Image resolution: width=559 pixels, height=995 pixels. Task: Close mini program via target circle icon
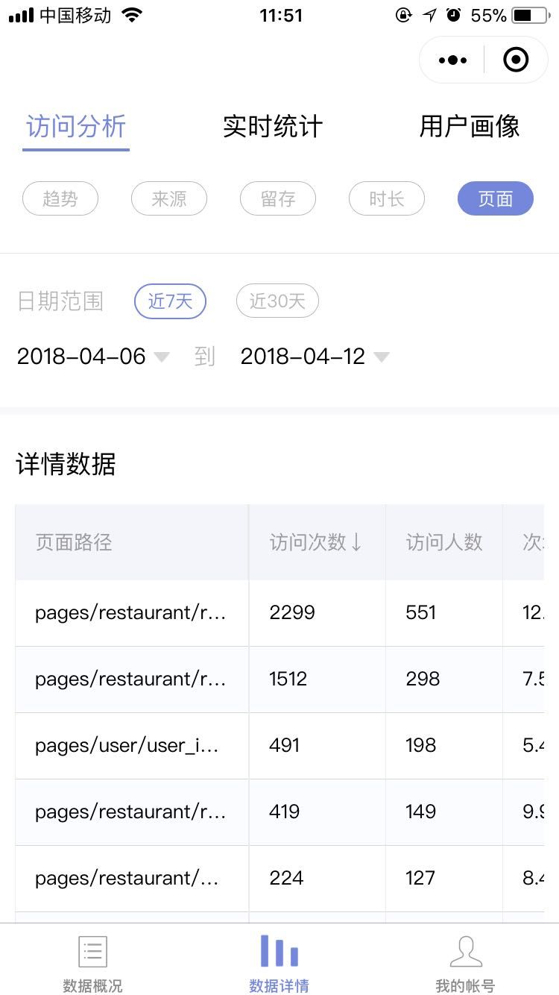tap(516, 60)
